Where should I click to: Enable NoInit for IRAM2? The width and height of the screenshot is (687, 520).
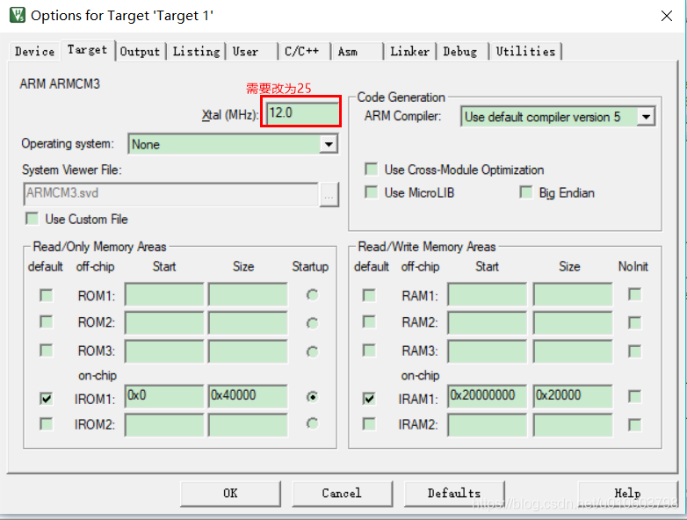point(634,424)
